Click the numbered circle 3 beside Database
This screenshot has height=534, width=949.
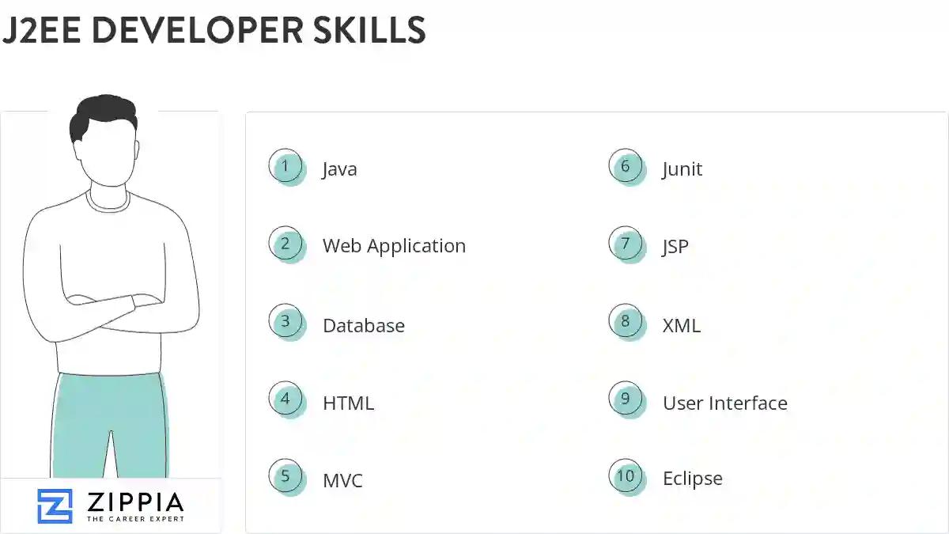(x=286, y=321)
